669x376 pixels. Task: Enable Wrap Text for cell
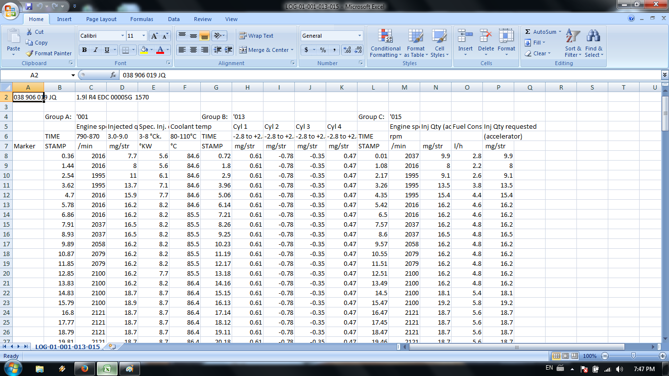[x=256, y=36]
